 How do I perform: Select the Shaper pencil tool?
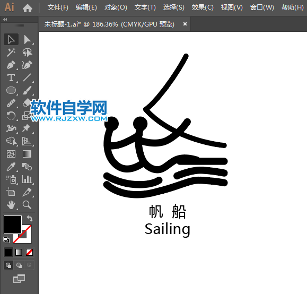coord(11,103)
